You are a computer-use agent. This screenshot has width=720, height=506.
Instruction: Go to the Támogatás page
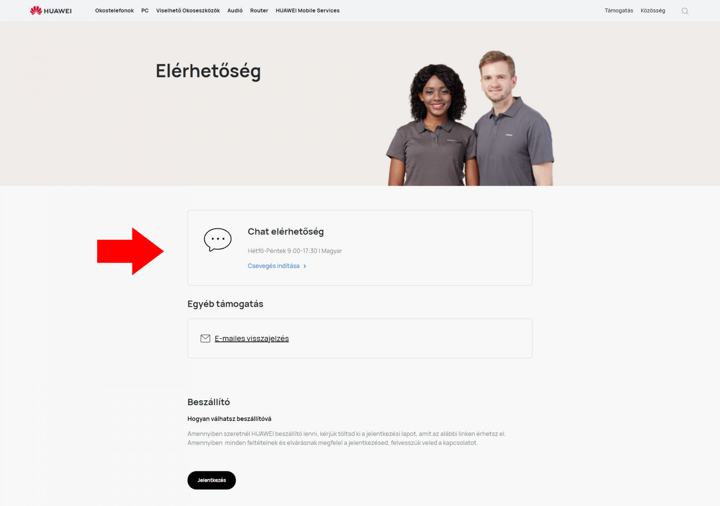(619, 10)
